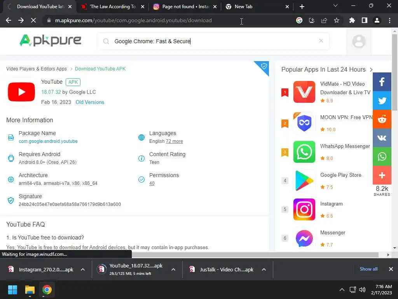Image resolution: width=398 pixels, height=299 pixels.
Task: Open Video Players & Editors Apps breadcrumb
Action: pos(36,69)
